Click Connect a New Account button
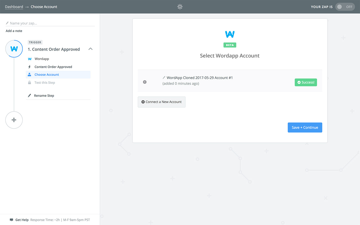The width and height of the screenshot is (360, 225). (161, 102)
